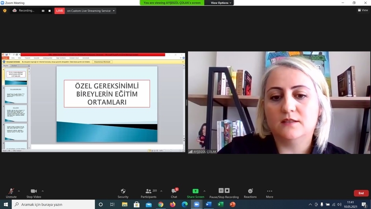Open the Görünüm ribbon tab
Image resolution: width=371 pixels, height=209 pixels.
point(86,58)
